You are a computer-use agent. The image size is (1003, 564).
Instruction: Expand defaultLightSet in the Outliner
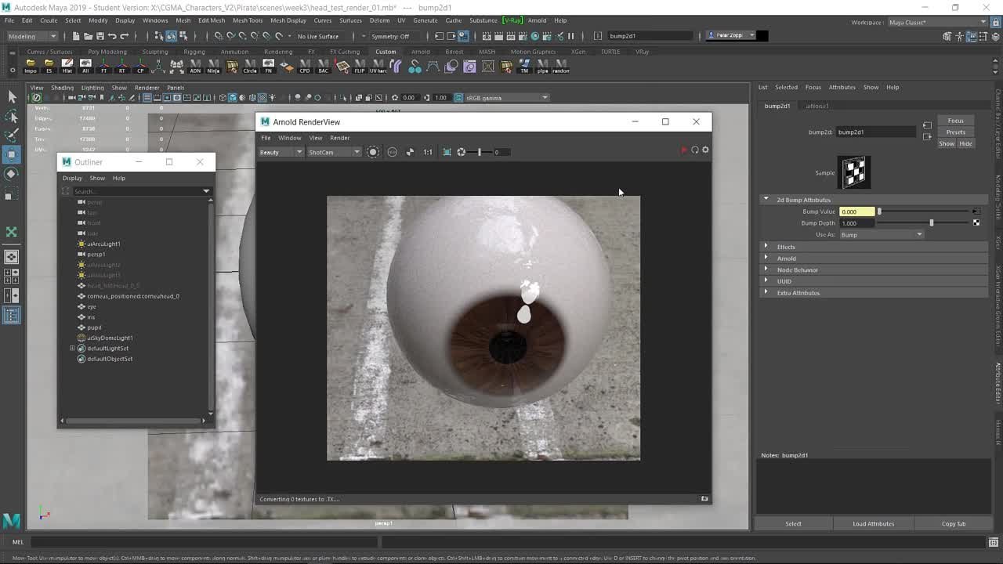point(72,349)
